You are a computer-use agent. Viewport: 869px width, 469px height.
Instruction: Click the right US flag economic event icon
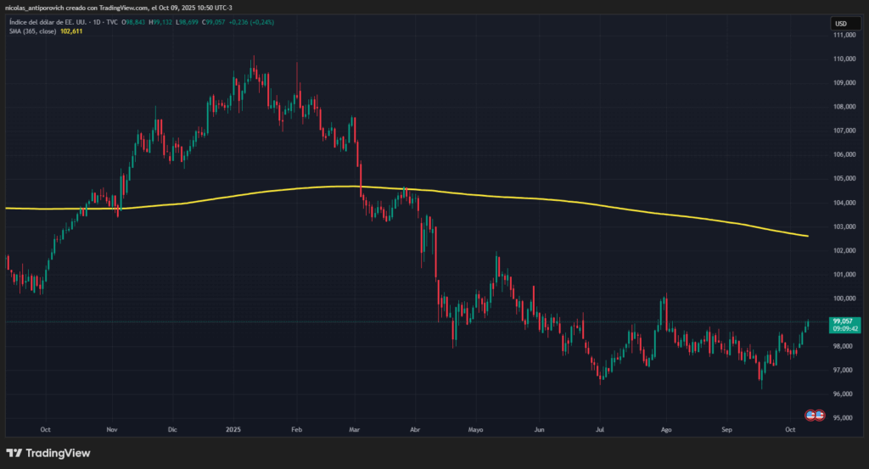coord(820,415)
